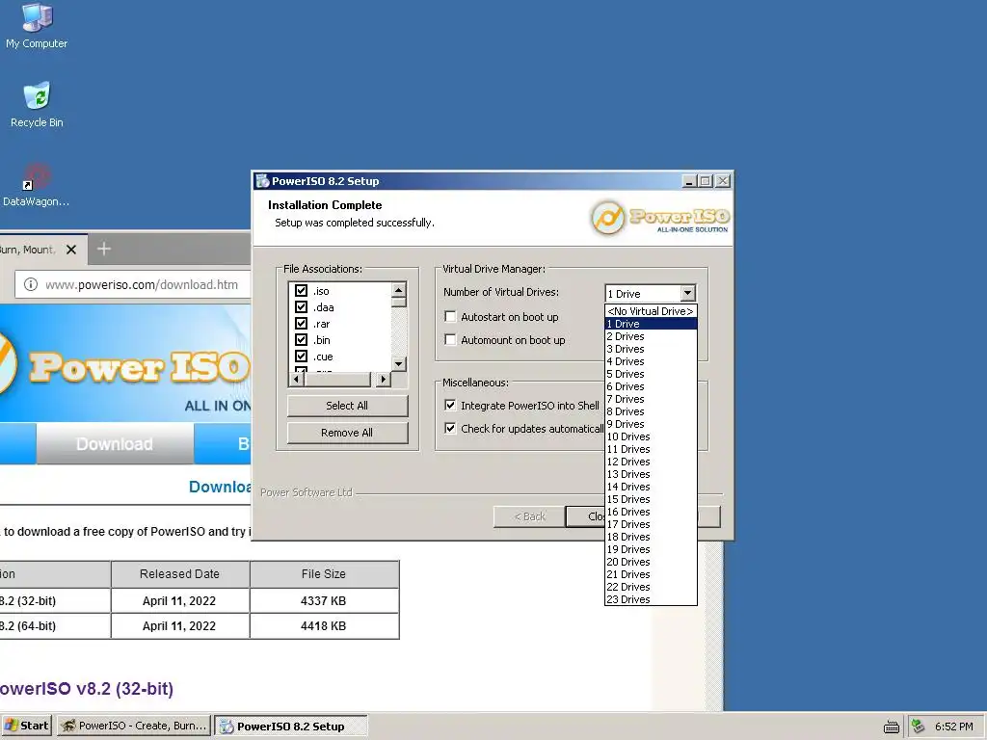Enable Automount on boot up
987x740 pixels.
point(450,340)
